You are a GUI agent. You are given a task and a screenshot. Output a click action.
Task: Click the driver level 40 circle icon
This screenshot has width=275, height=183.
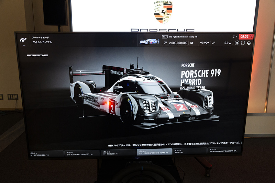tap(237, 43)
